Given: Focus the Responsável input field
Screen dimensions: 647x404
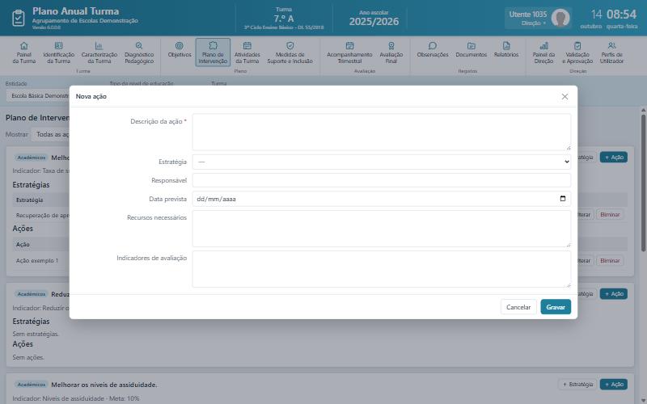Looking at the screenshot, I should pyautogui.click(x=381, y=180).
